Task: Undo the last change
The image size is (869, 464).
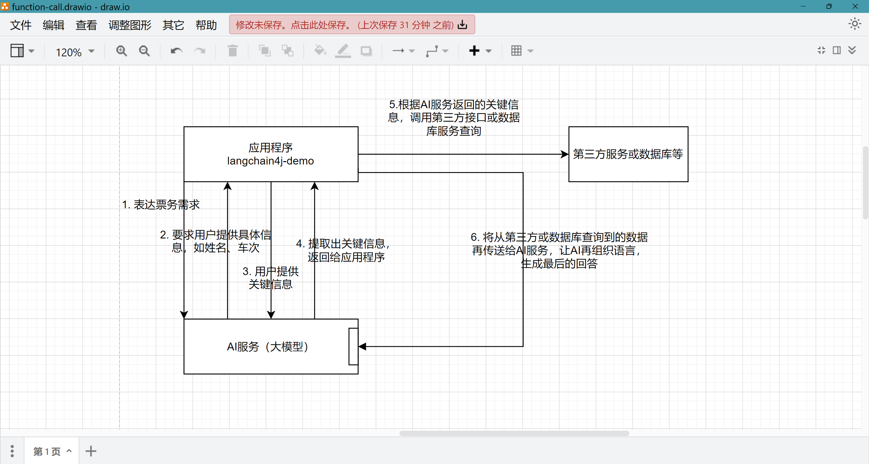Action: pos(176,51)
